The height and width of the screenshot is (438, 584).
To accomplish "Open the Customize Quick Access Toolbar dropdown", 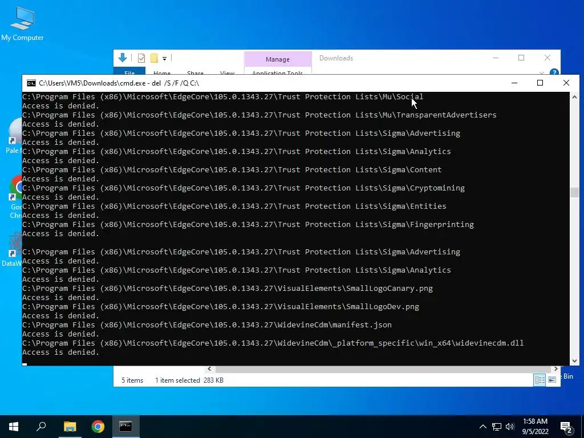I will (164, 58).
